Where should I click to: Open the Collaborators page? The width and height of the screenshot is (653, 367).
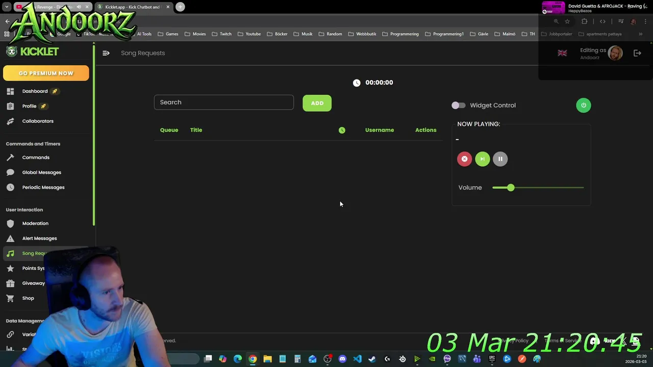click(x=38, y=121)
